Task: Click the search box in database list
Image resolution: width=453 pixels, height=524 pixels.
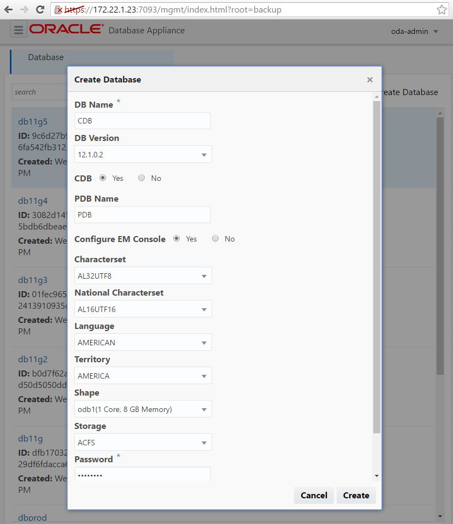Action: click(x=39, y=92)
